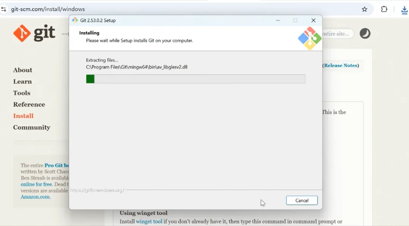Click the Git for Windows installer logo
This screenshot has height=226, width=409.
click(x=310, y=38)
